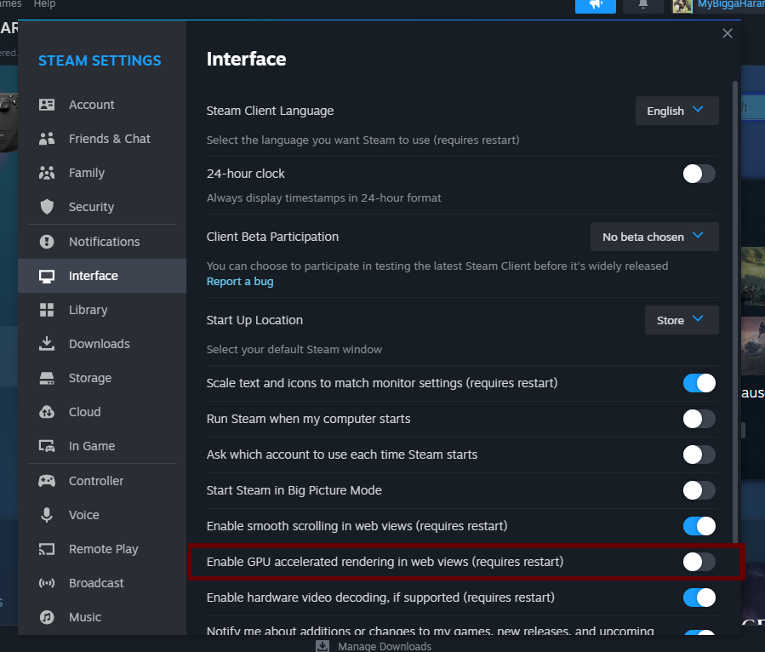This screenshot has height=652, width=765.
Task: Select the Security shield icon
Action: [47, 207]
